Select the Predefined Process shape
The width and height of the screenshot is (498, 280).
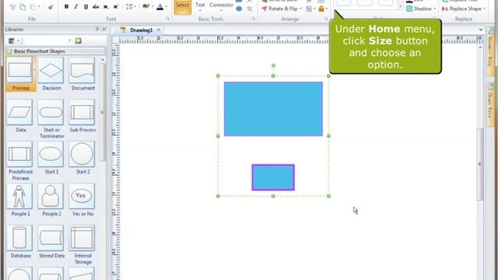21,161
